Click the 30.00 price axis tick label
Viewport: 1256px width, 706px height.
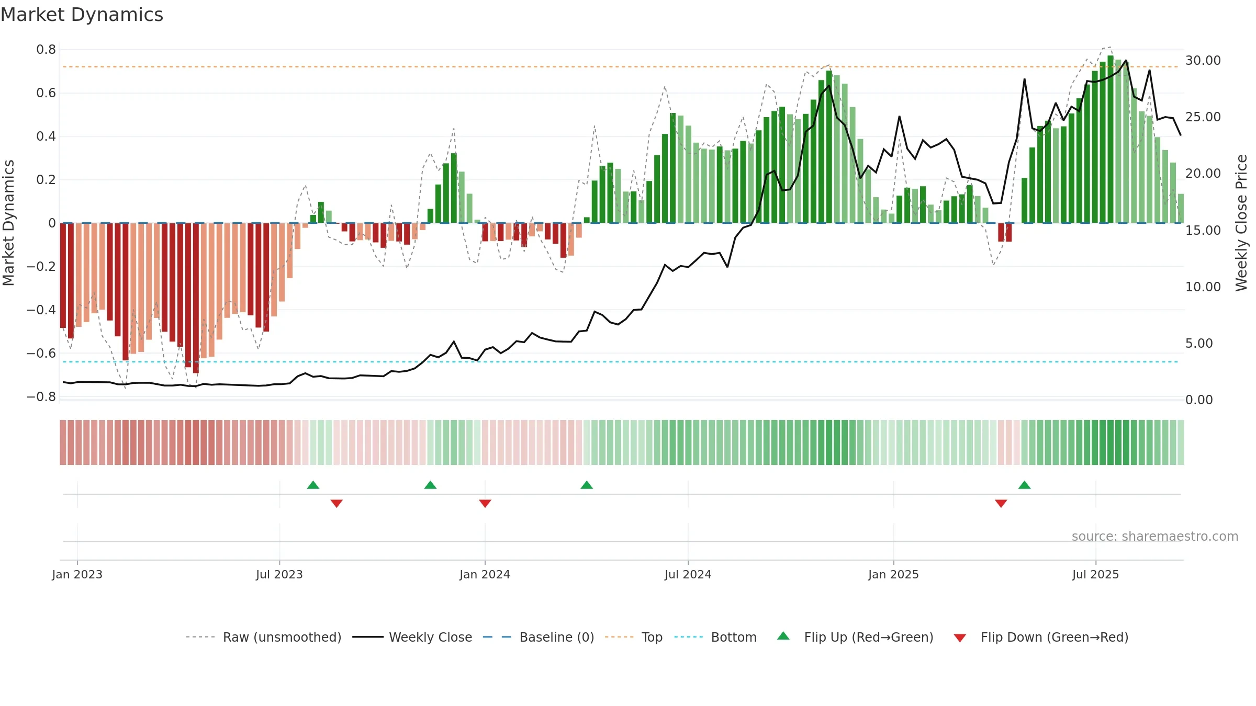[x=1203, y=61]
